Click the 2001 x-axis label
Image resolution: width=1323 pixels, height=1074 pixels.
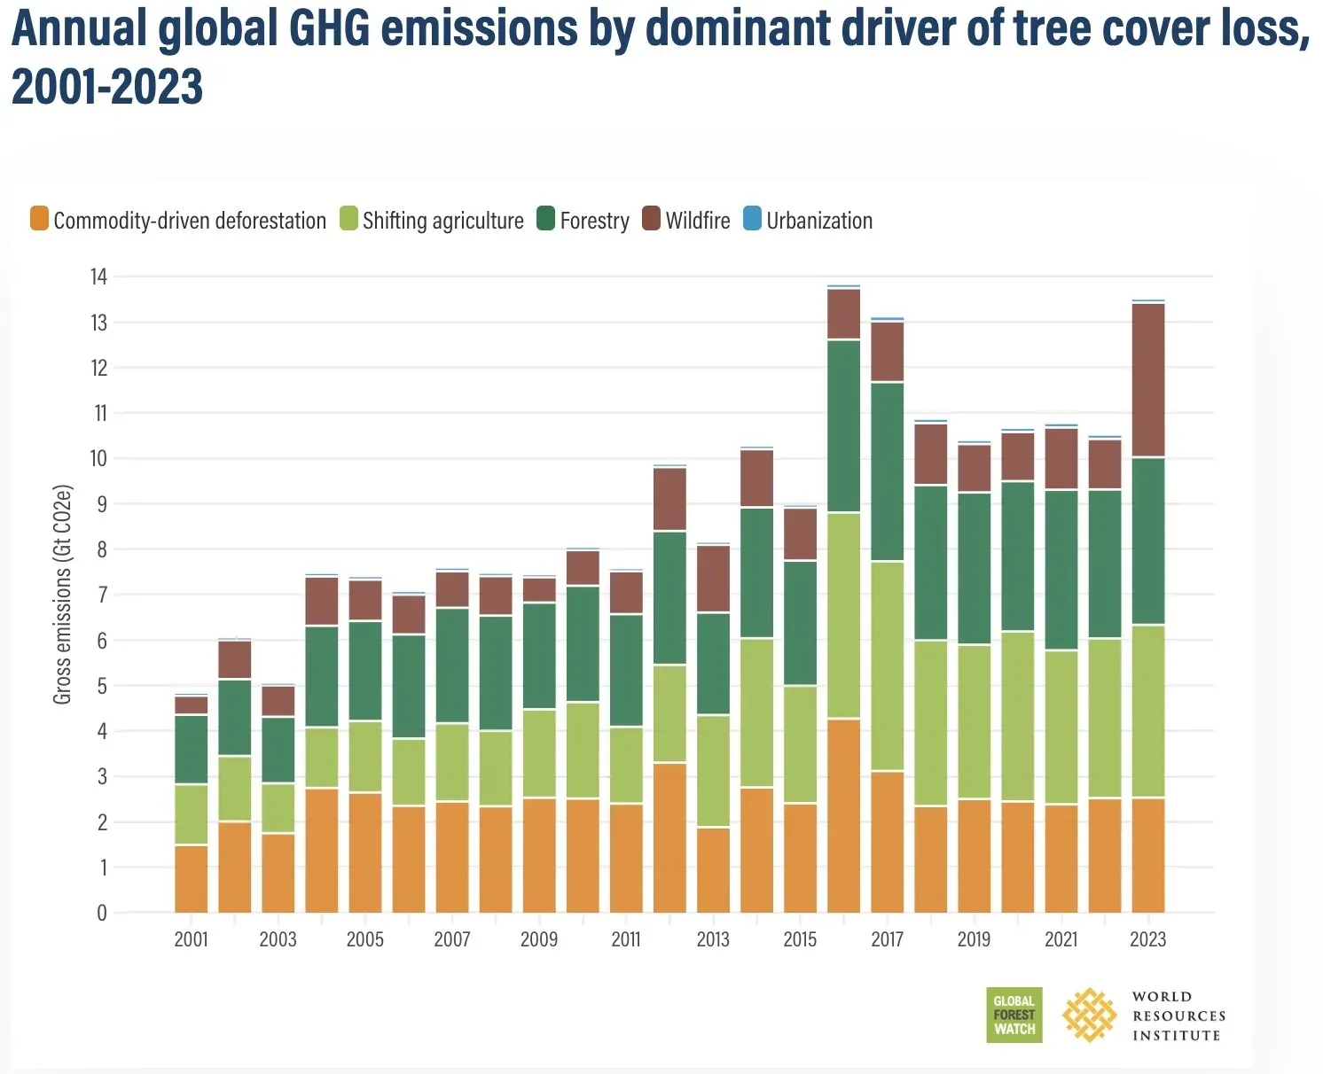(x=191, y=939)
